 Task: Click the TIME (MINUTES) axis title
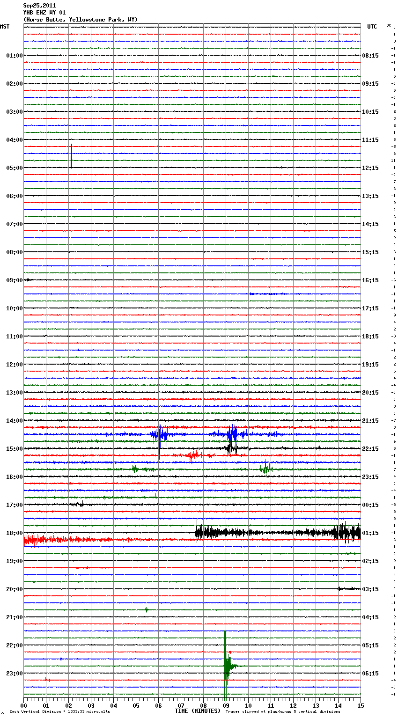[198, 711]
